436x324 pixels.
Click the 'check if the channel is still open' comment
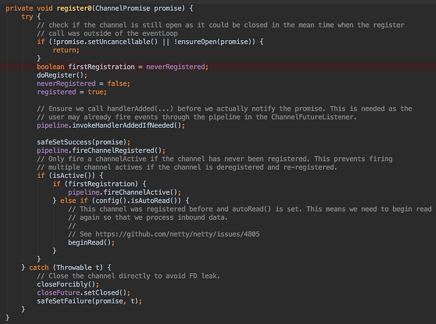(x=220, y=25)
